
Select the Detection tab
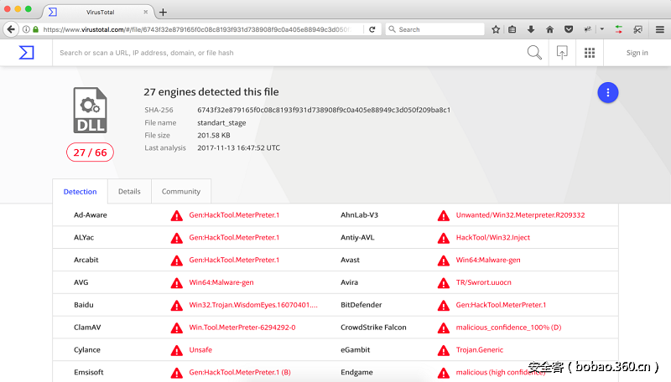point(81,192)
